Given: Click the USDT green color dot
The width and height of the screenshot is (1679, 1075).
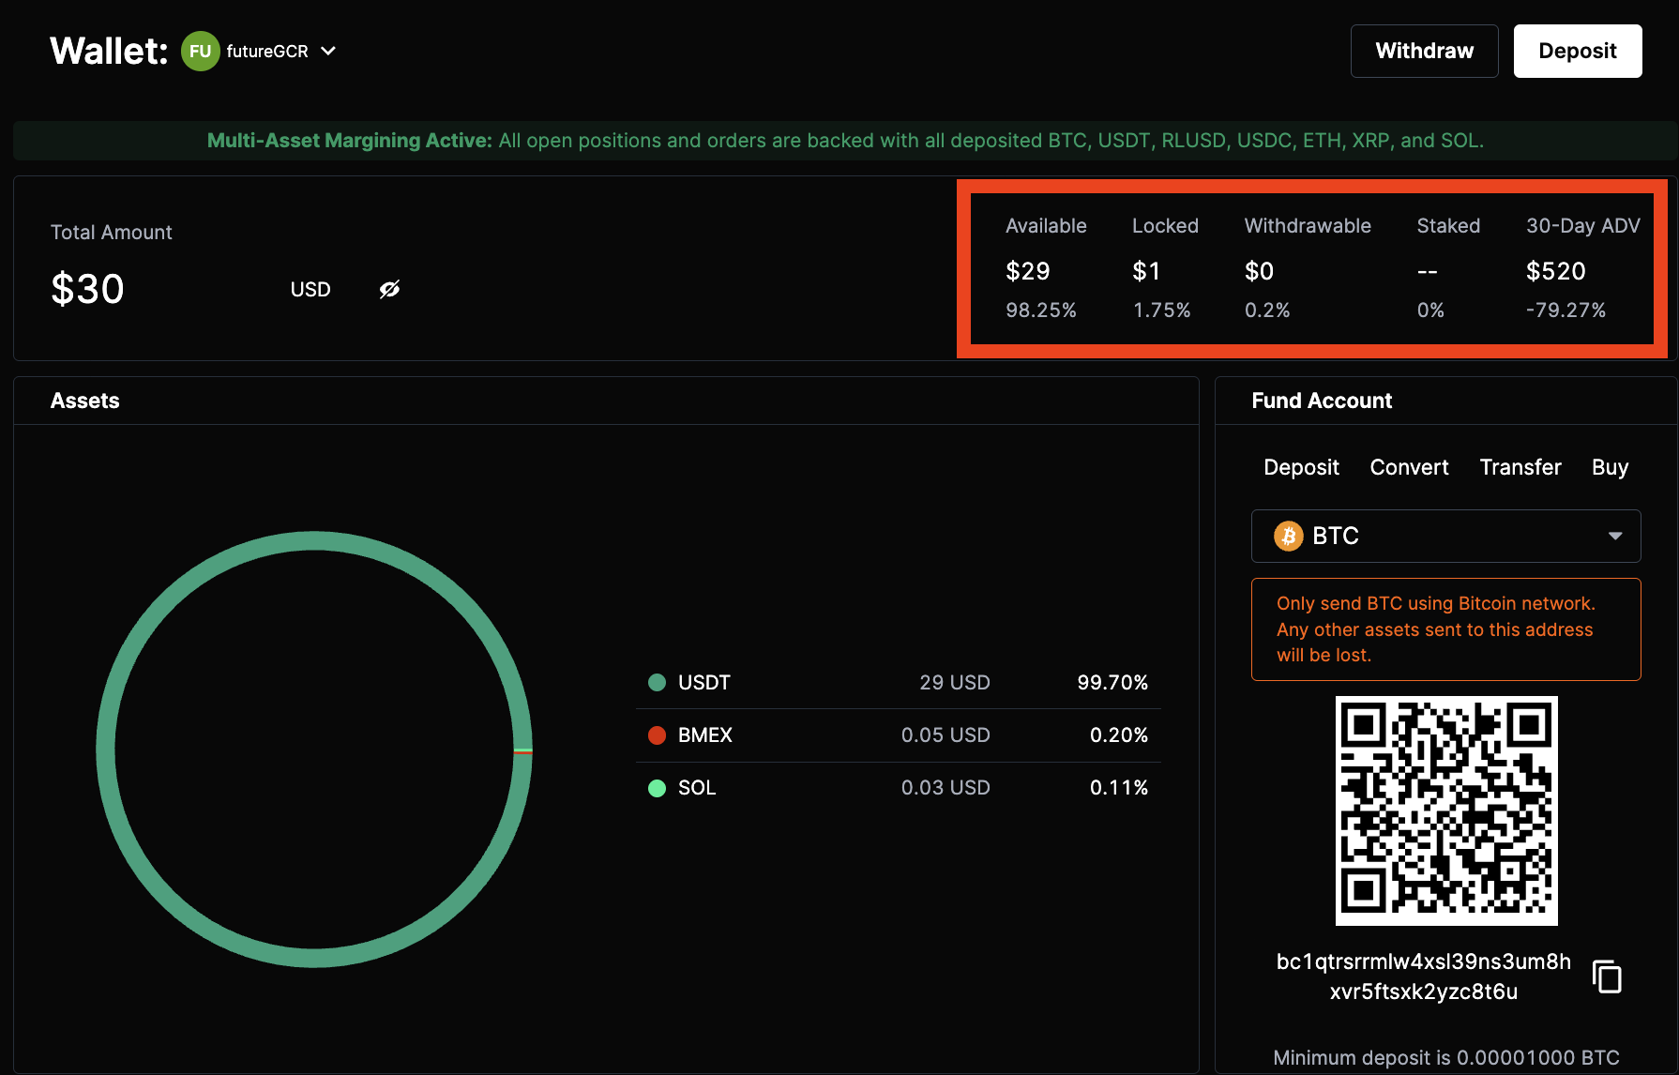Looking at the screenshot, I should (657, 682).
